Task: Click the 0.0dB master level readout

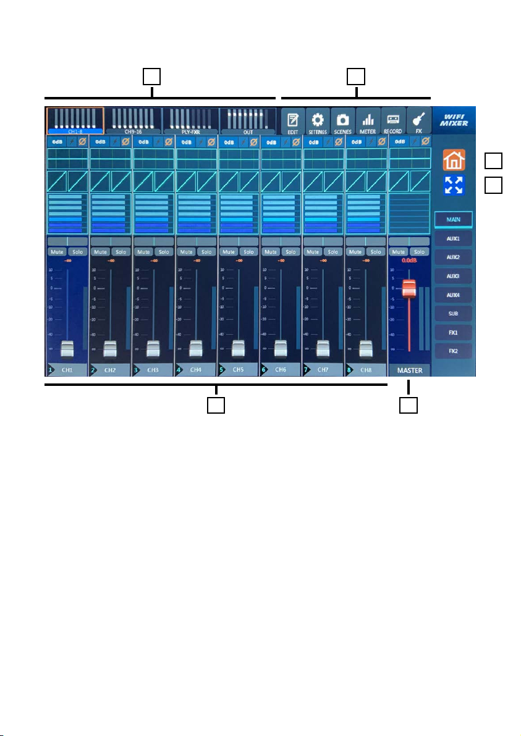Action: (x=409, y=260)
